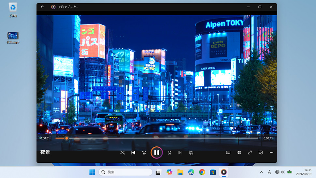This screenshot has width=316, height=178.
Task: Open volume control
Action: click(x=239, y=153)
